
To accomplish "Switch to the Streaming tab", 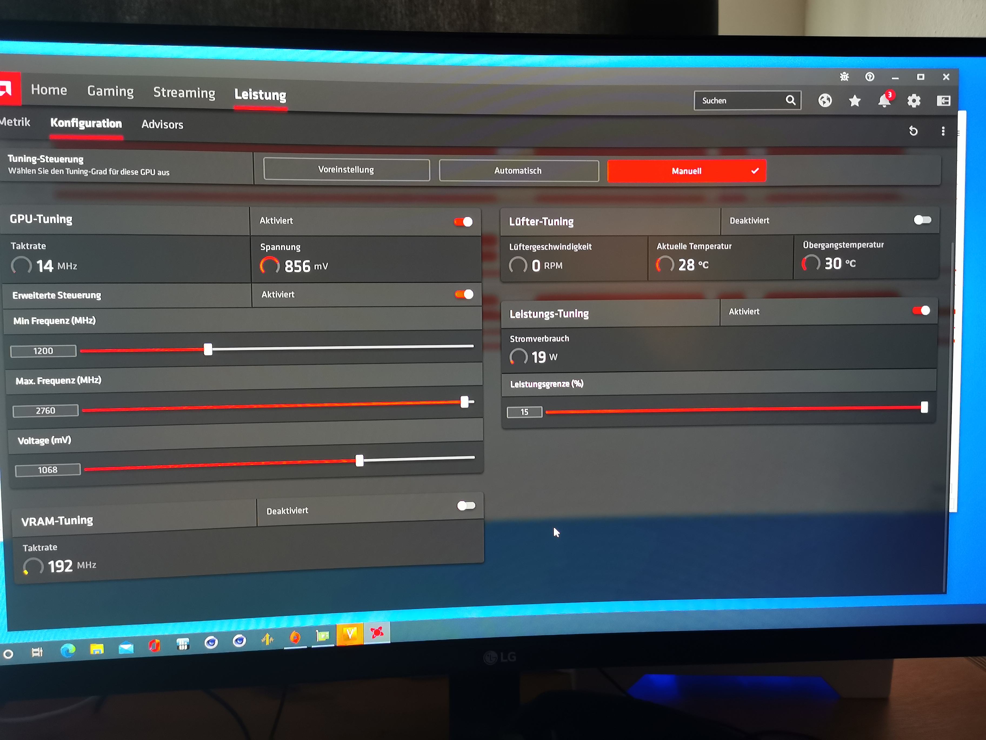I will [x=184, y=93].
